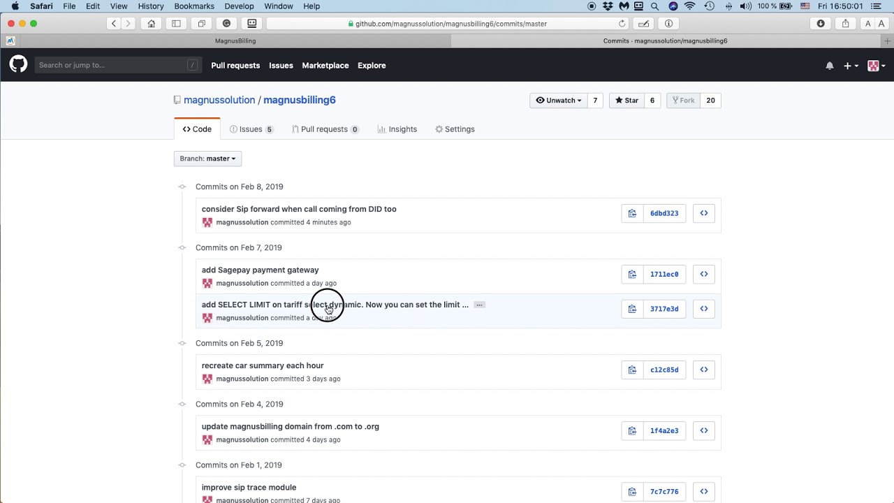The width and height of the screenshot is (894, 503).
Task: Open author avatar on the Sagepay commit
Action: [x=207, y=283]
